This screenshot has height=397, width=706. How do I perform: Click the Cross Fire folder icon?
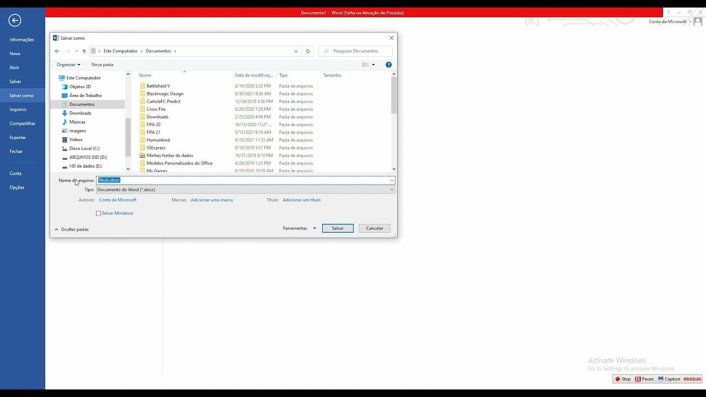click(142, 109)
